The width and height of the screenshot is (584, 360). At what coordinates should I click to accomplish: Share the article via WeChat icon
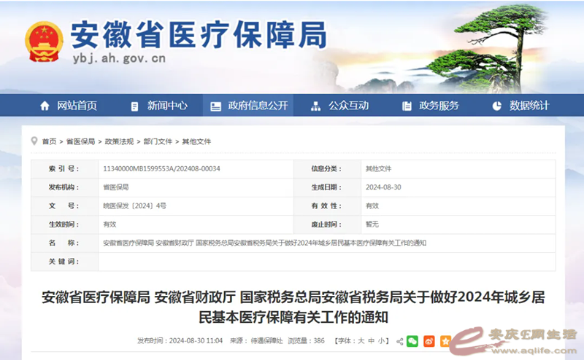[x=412, y=341]
